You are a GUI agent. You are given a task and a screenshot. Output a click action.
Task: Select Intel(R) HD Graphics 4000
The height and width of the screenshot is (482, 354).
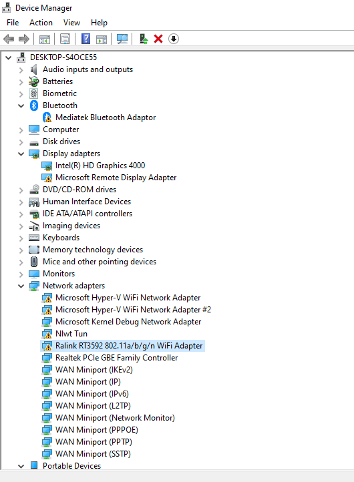tap(100, 166)
